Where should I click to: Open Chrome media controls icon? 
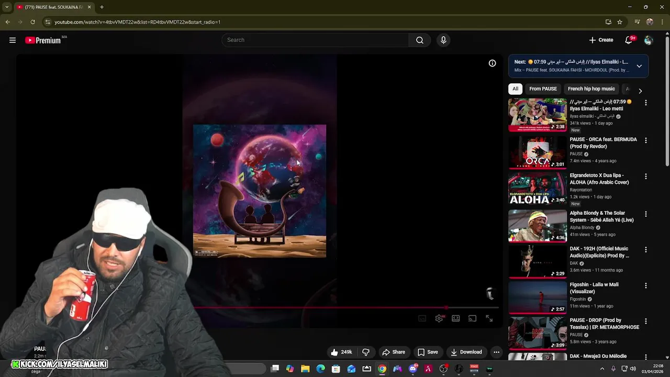pyautogui.click(x=637, y=22)
